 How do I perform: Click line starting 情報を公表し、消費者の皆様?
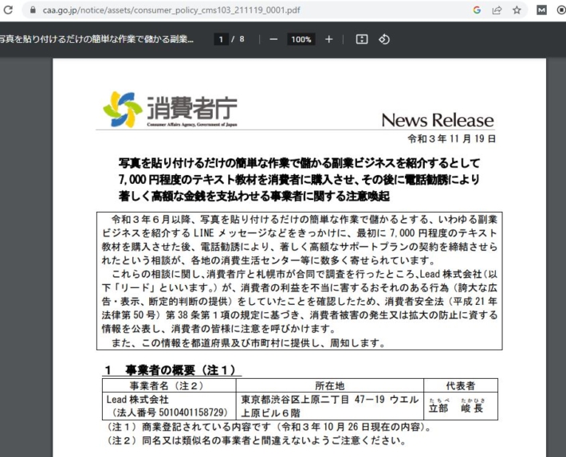tap(218, 329)
